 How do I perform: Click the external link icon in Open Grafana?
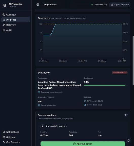point(112,5)
